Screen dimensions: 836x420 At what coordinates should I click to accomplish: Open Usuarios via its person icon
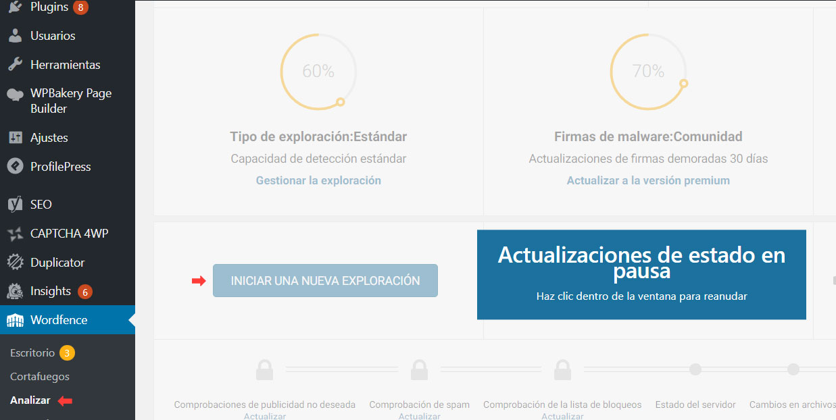click(x=15, y=36)
